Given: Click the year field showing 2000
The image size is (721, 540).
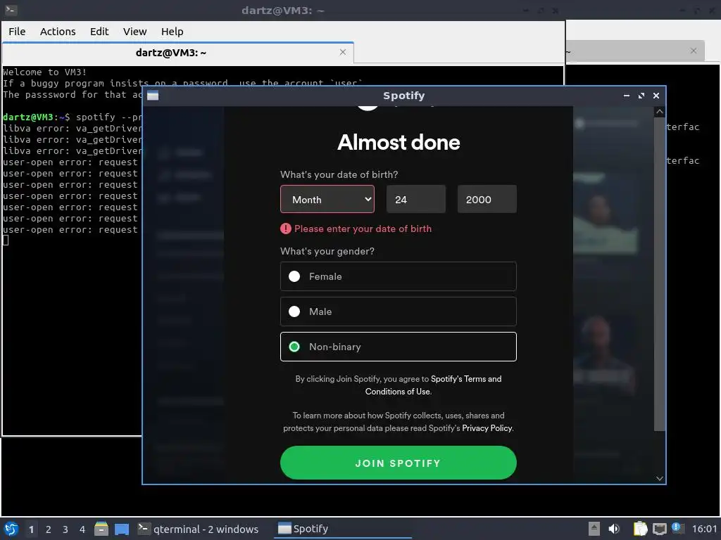Looking at the screenshot, I should (487, 199).
